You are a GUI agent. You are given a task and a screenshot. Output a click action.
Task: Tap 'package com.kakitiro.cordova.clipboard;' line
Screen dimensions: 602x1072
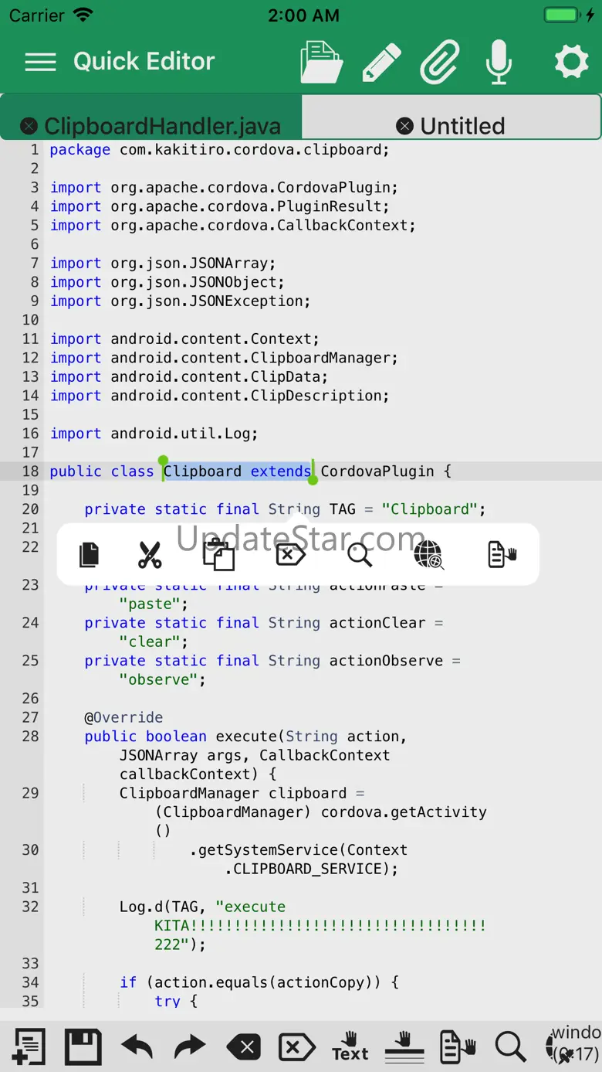(220, 150)
